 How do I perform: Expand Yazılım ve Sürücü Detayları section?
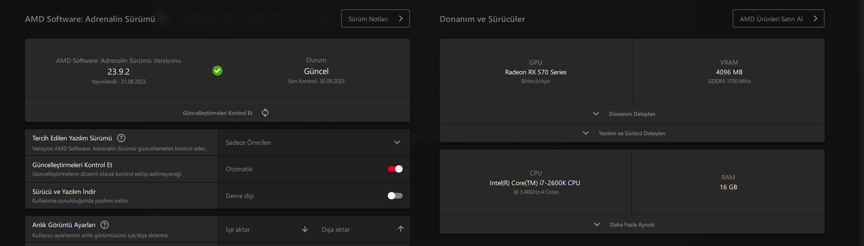click(x=632, y=133)
